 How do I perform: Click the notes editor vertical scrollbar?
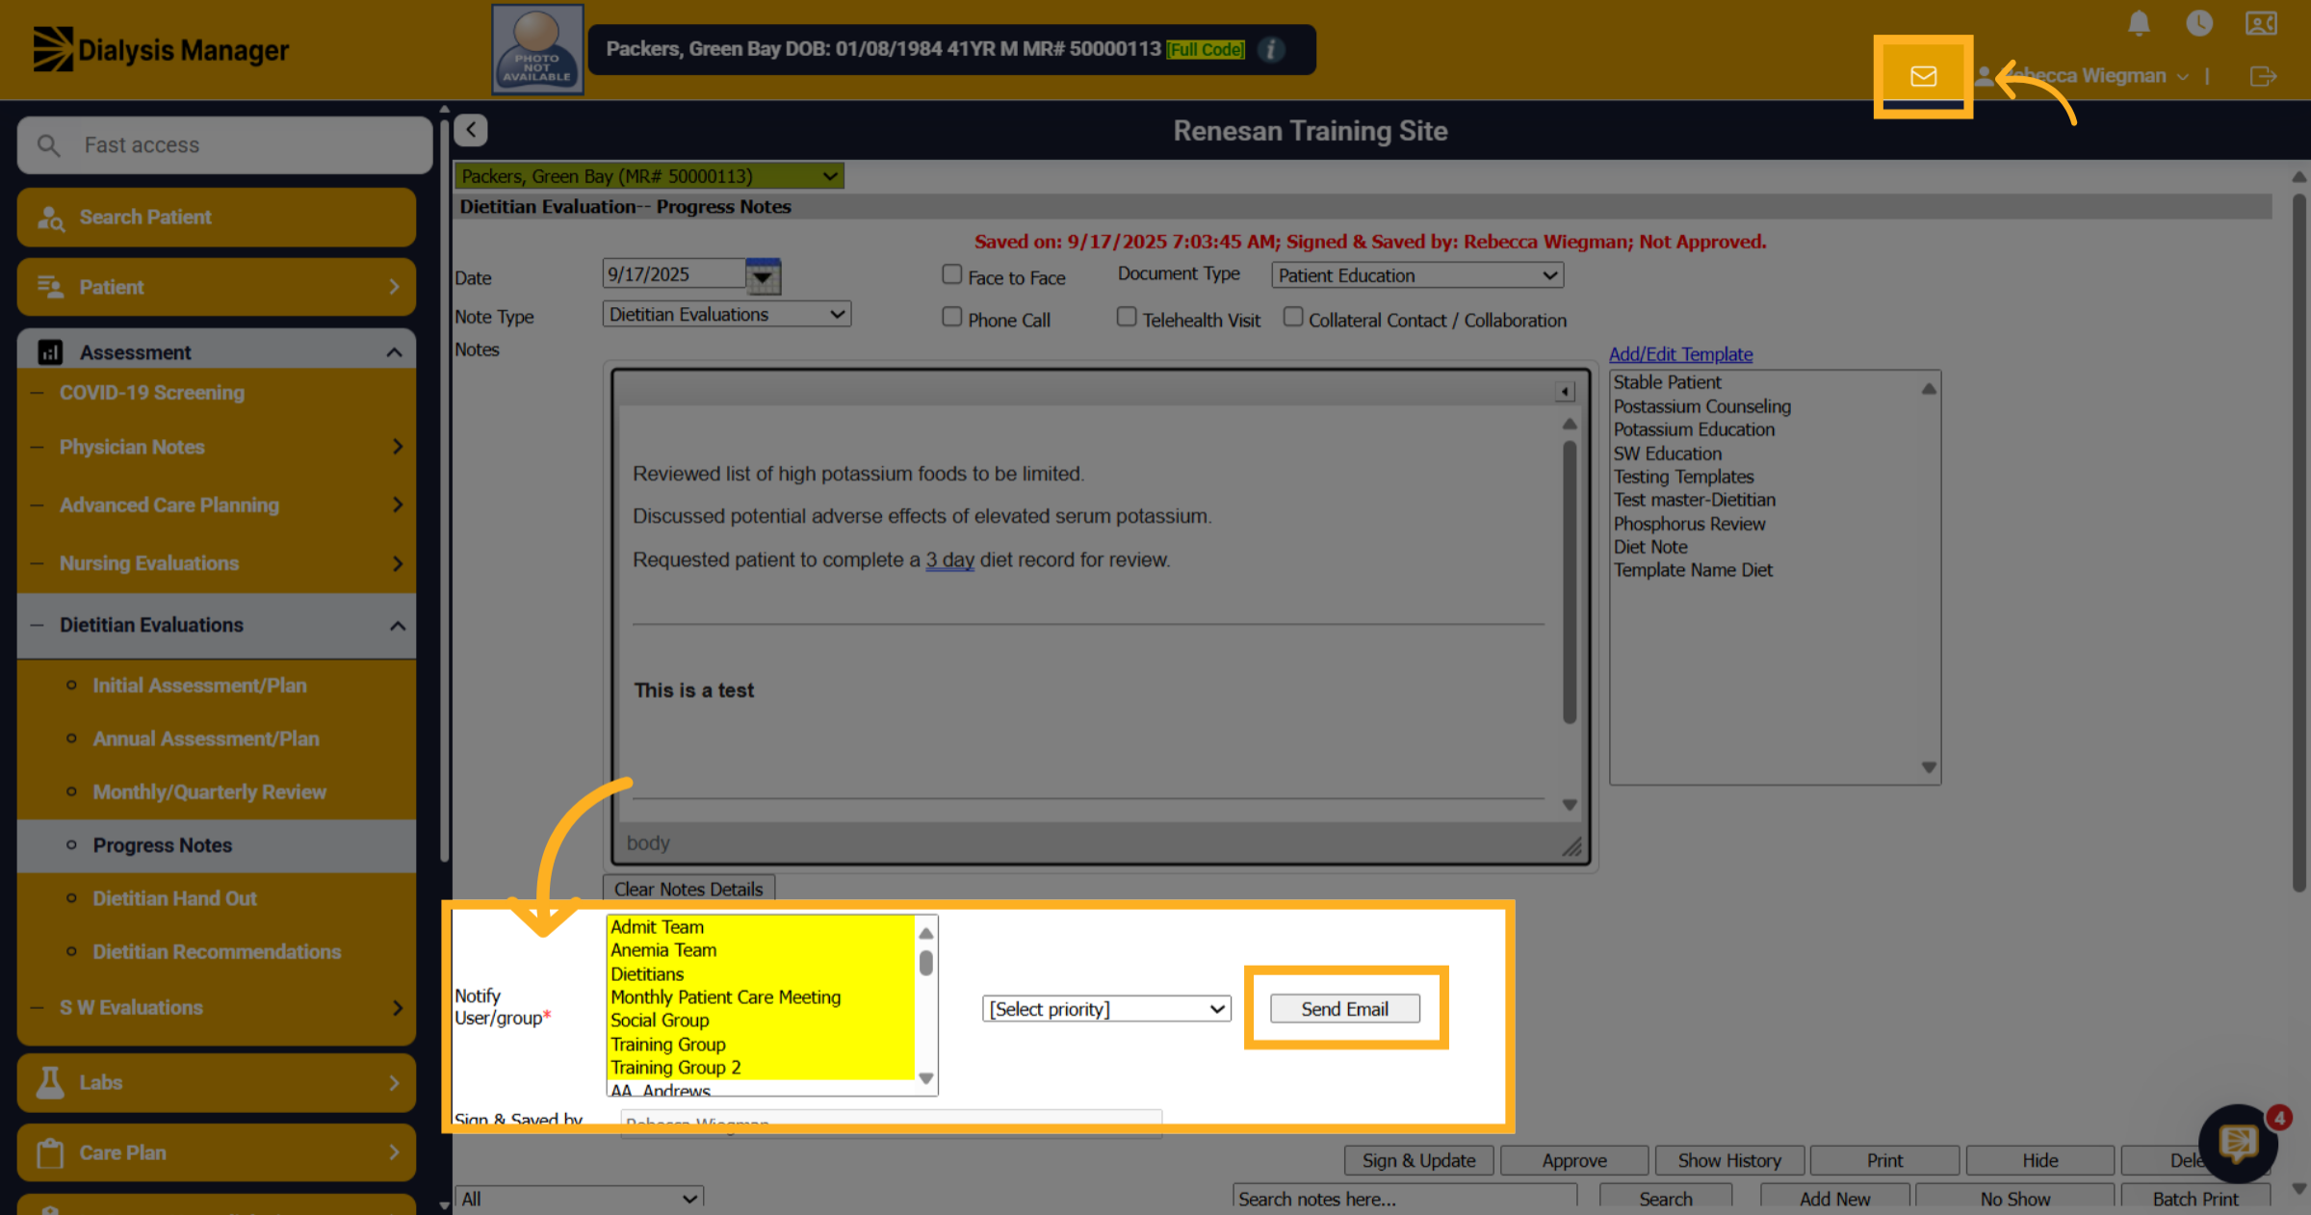click(1569, 582)
